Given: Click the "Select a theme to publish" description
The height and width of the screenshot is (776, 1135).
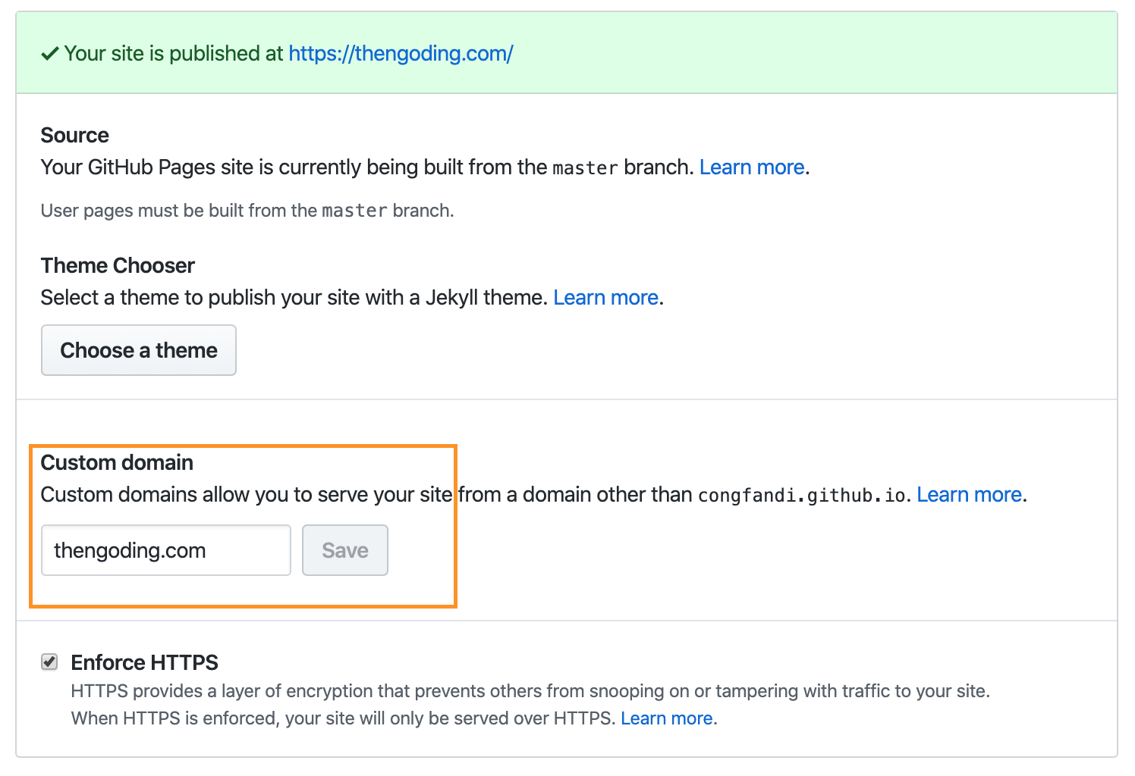Looking at the screenshot, I should (294, 298).
